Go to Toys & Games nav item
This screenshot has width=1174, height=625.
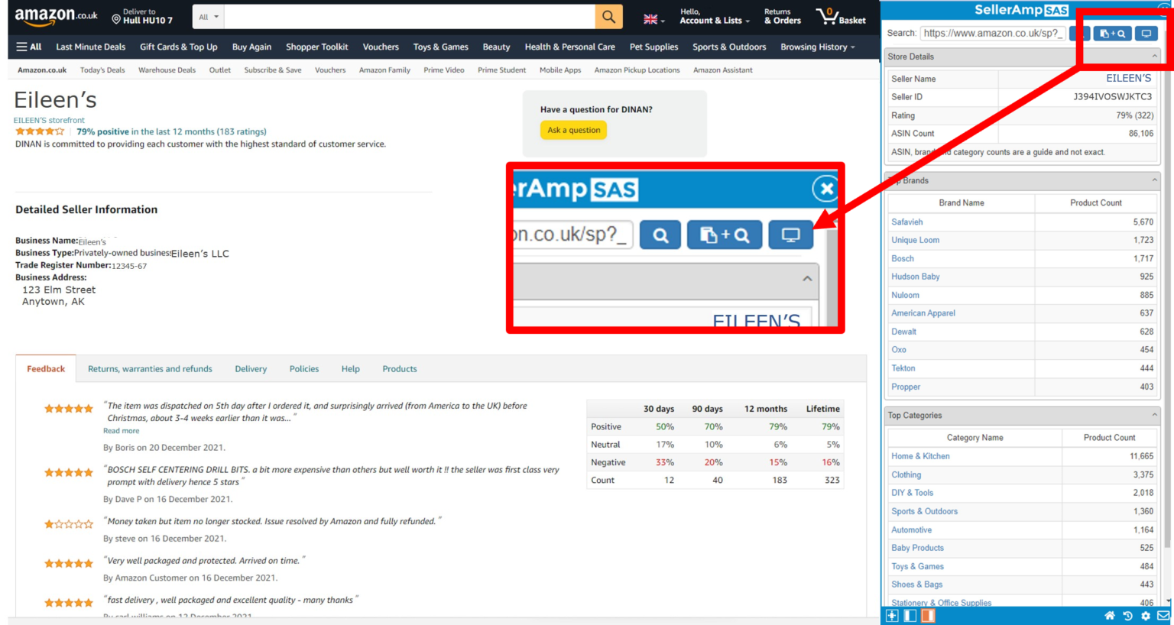click(440, 47)
